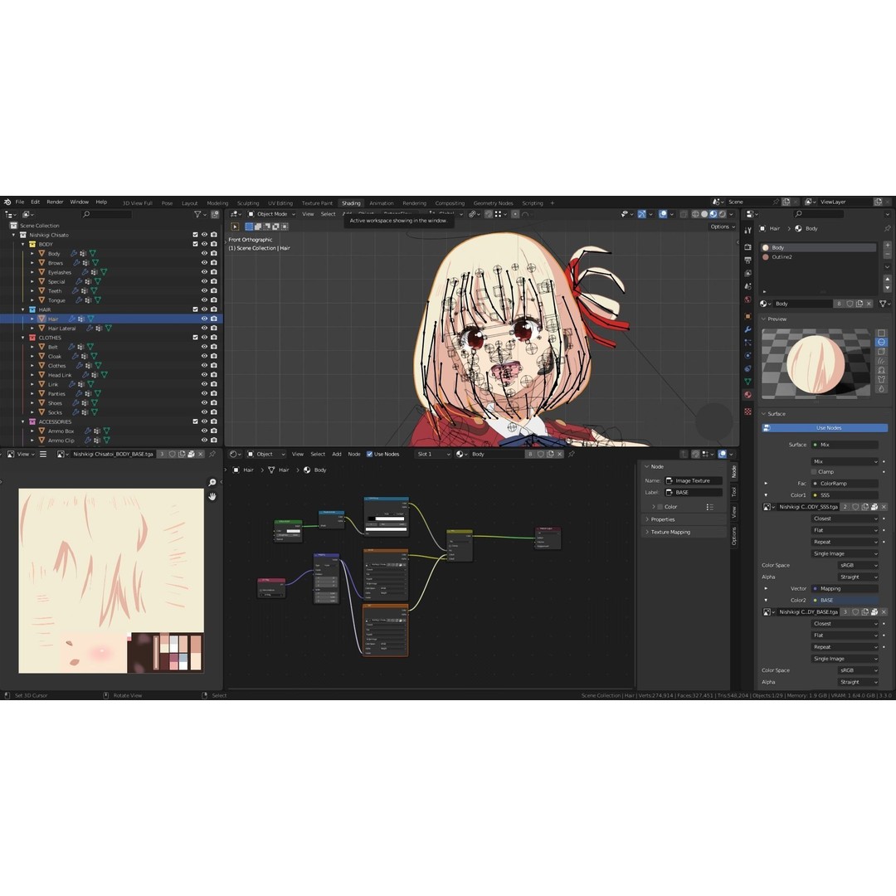
Task: Open Object Mode dropdown in 3D viewport
Action: [271, 214]
